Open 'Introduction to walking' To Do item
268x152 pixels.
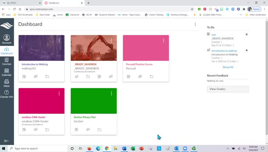tap(224, 51)
